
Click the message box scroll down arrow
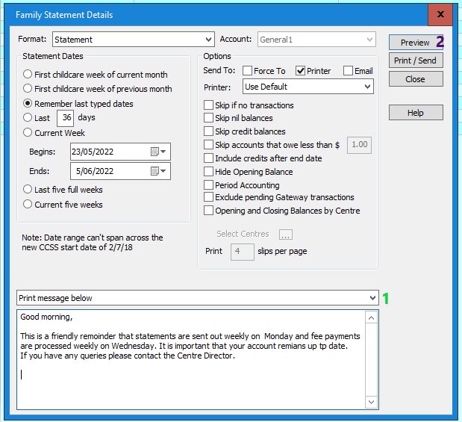(371, 402)
